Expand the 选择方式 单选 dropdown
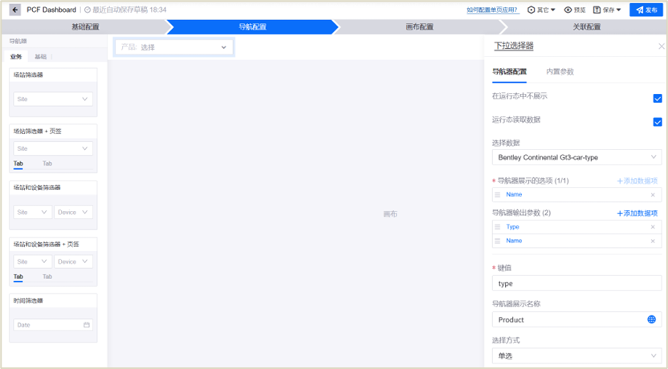 [576, 355]
